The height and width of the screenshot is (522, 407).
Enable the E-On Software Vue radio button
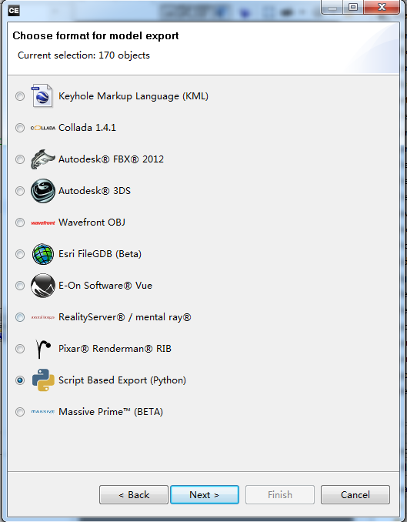(20, 286)
